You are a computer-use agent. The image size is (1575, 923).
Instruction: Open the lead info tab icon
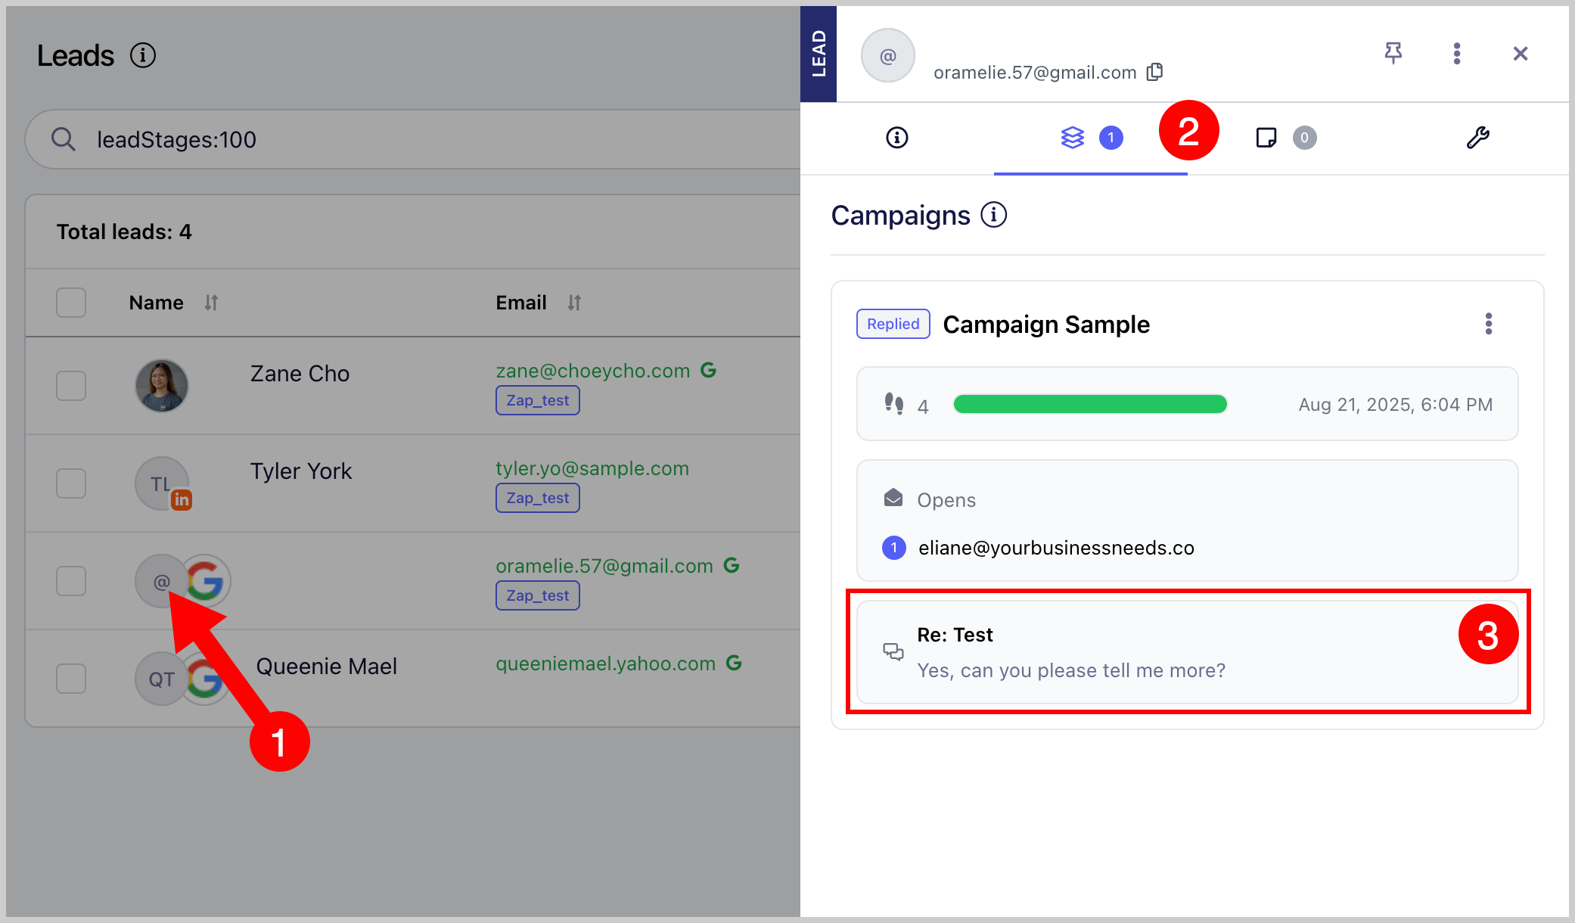tap(896, 138)
